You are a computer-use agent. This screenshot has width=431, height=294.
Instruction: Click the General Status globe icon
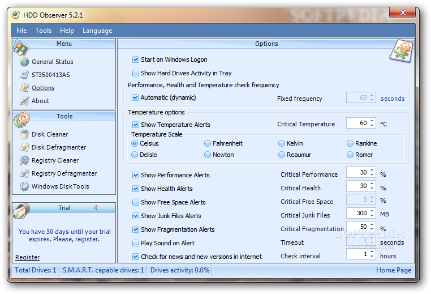24,62
